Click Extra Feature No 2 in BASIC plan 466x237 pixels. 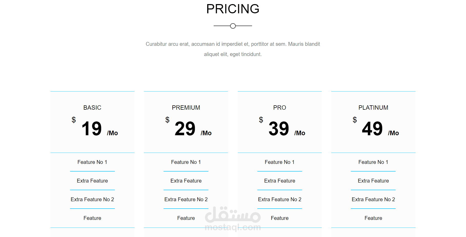click(x=92, y=199)
